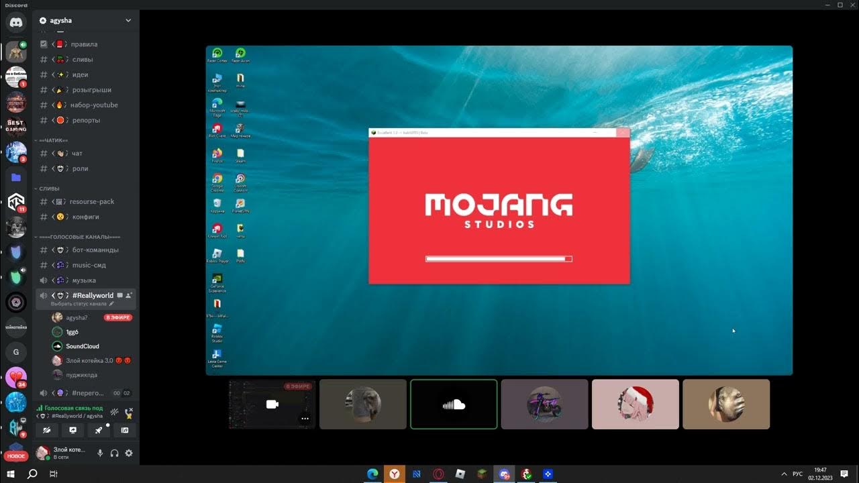The height and width of the screenshot is (483, 859).
Task: Click invite people icon on #Reallyworld
Action: pyautogui.click(x=130, y=295)
